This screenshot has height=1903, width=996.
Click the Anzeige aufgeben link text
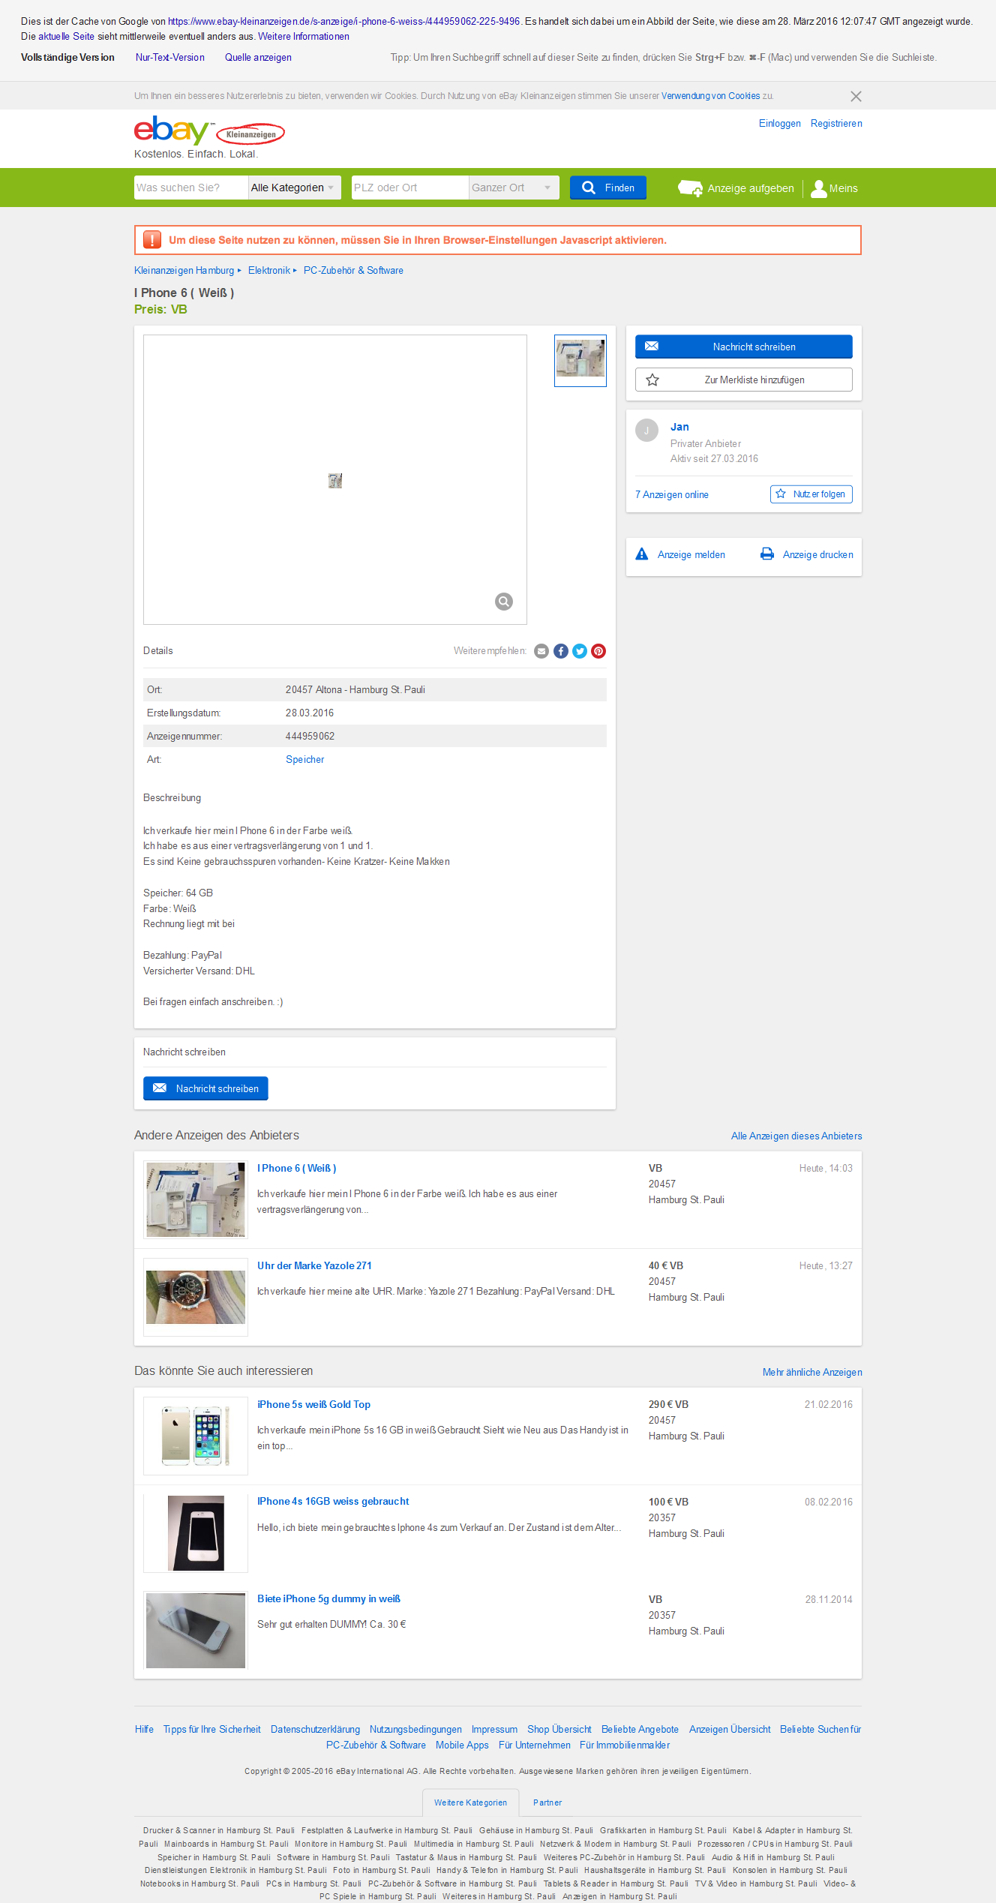tap(751, 188)
